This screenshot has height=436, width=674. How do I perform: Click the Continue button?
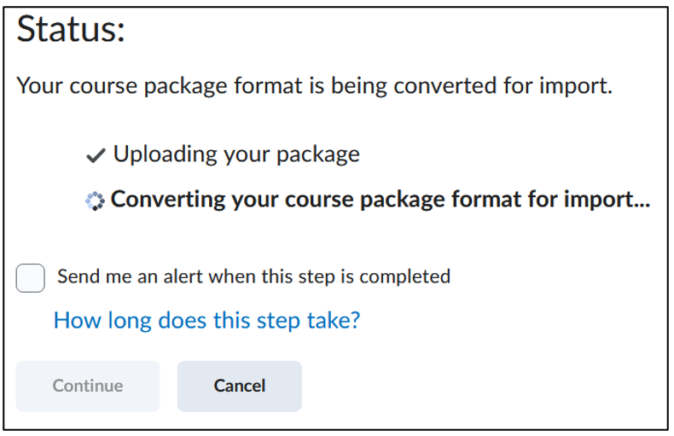(88, 387)
